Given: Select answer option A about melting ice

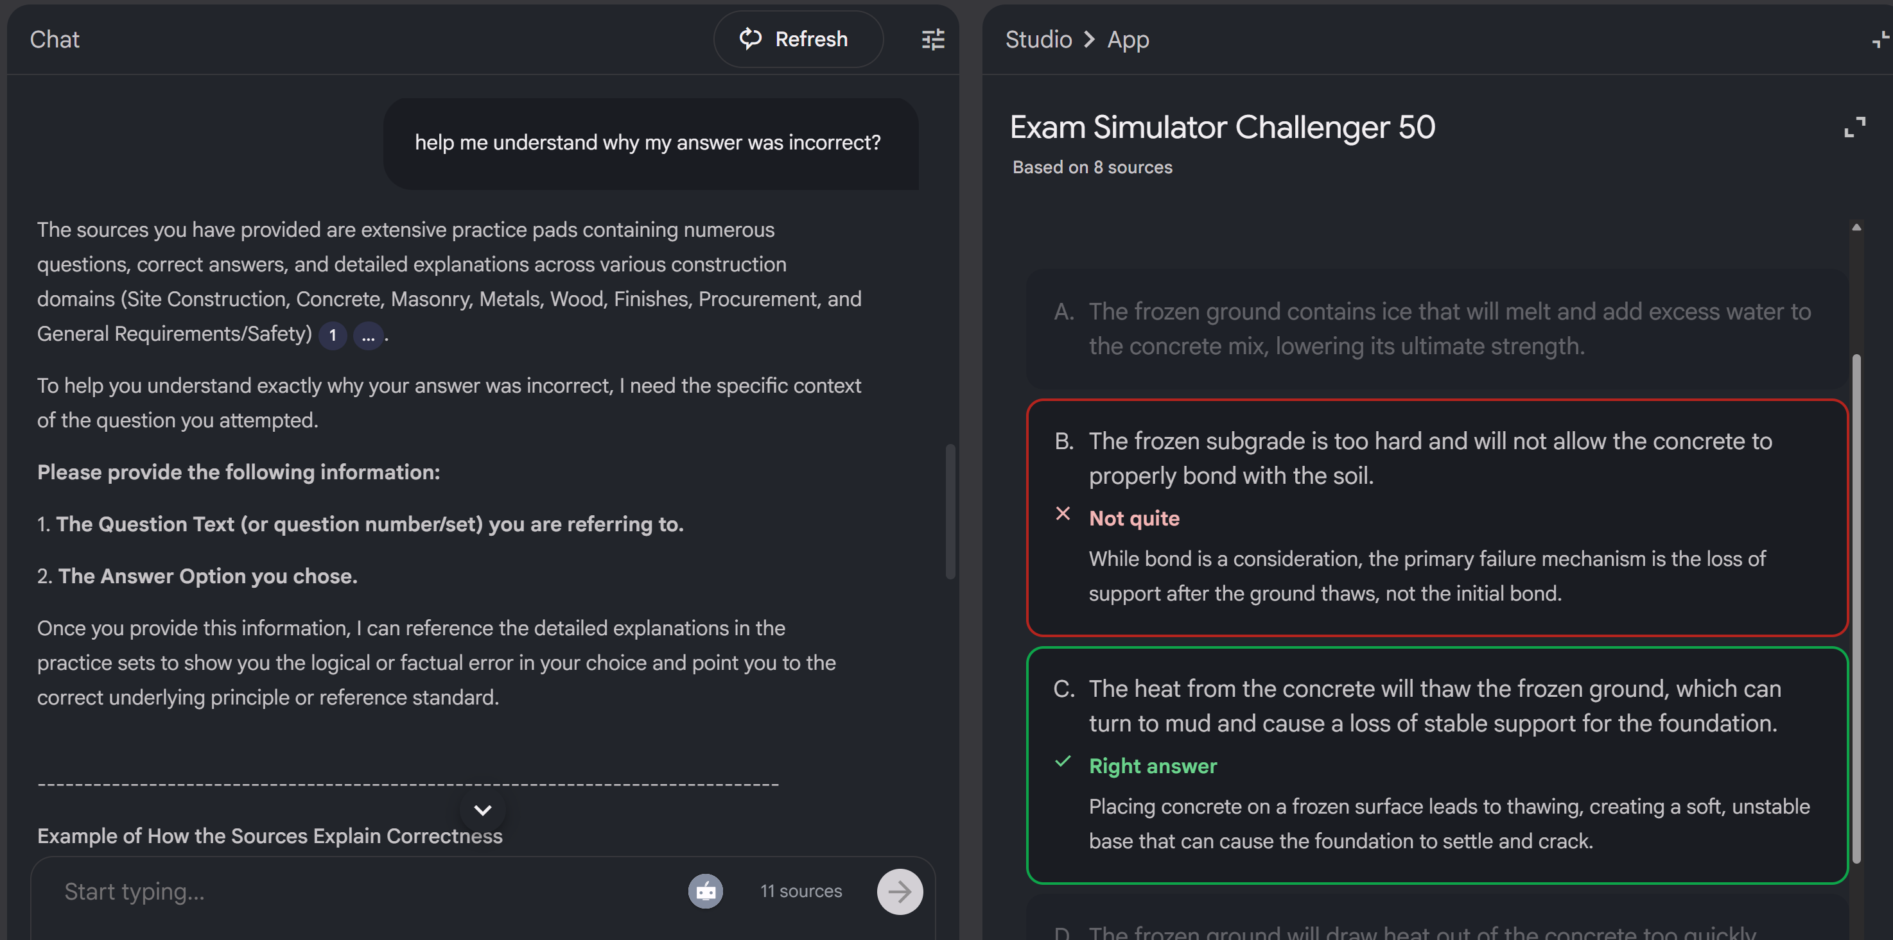Looking at the screenshot, I should coord(1436,329).
